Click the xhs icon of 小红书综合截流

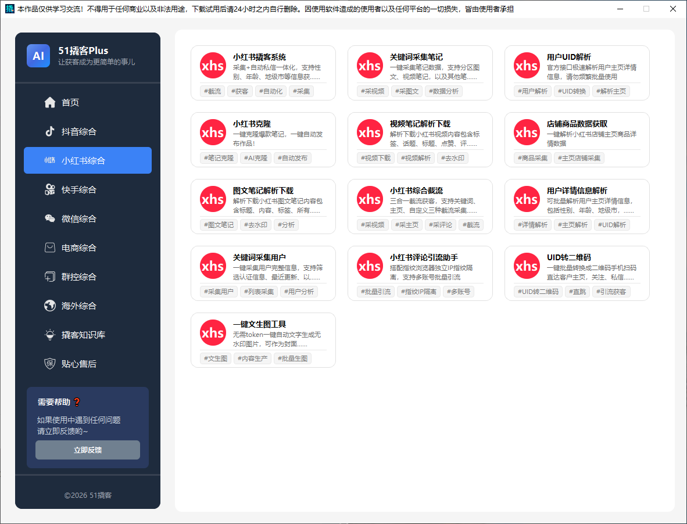click(369, 199)
